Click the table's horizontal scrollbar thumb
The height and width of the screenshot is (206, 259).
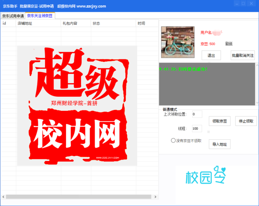click(x=79, y=197)
